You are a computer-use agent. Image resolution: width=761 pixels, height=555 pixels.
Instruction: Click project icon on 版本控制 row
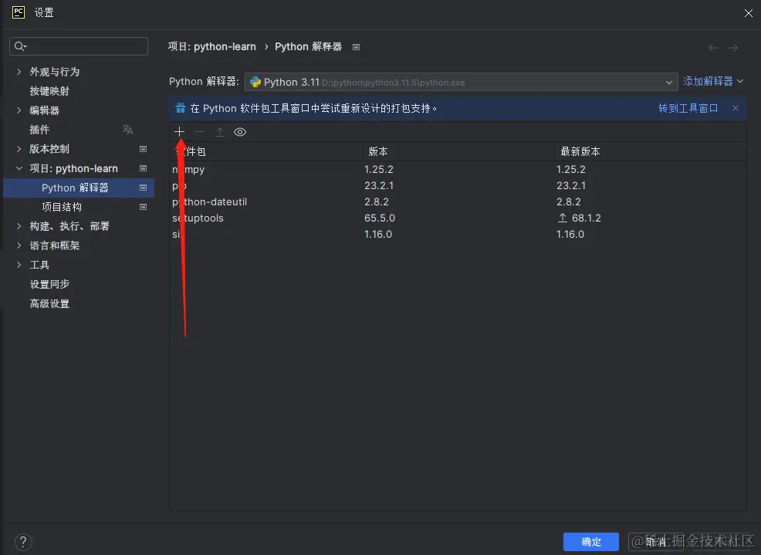[x=144, y=149]
